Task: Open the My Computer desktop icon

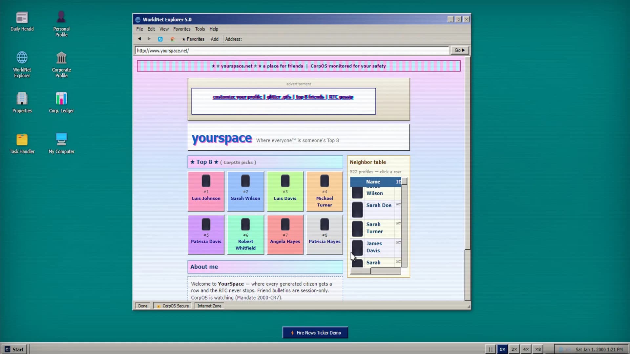Action: click(x=61, y=144)
